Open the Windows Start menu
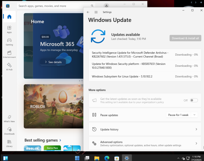Screen dimensions: 204x161 [x=77, y=158]
